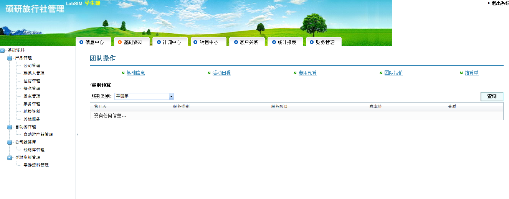
Task: Click the green arrow beside 活动日程
Action: click(209, 73)
